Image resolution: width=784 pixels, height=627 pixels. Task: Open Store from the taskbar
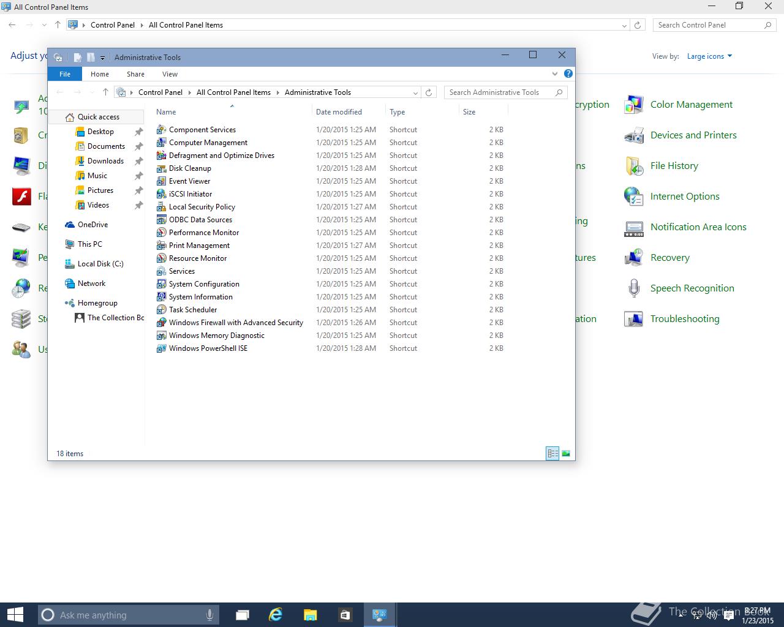pos(345,615)
